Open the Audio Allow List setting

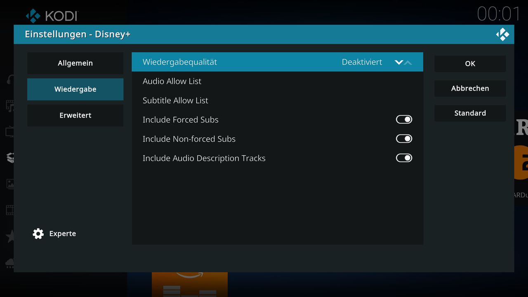[x=277, y=81]
